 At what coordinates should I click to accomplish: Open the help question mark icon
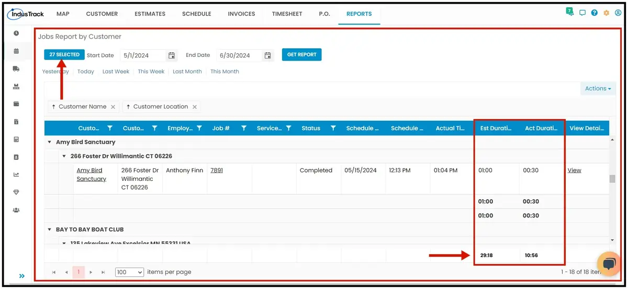pyautogui.click(x=595, y=13)
